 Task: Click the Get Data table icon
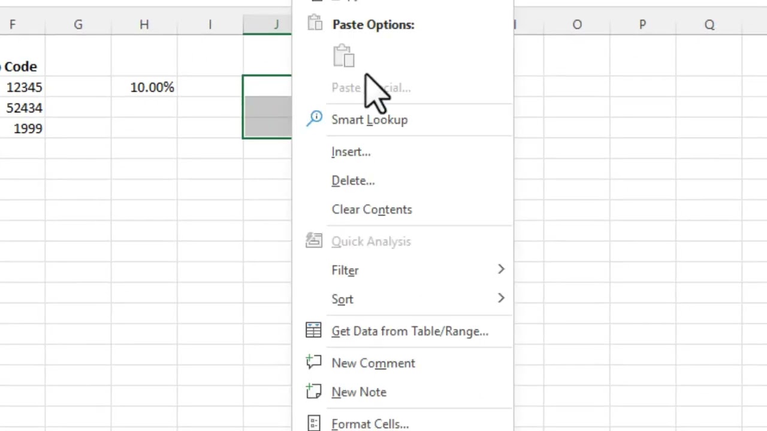(313, 330)
